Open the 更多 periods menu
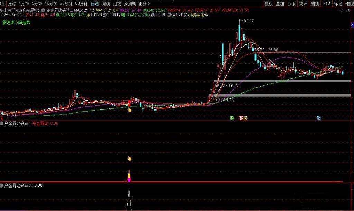Screen dimensions: 354x211 [144, 3]
